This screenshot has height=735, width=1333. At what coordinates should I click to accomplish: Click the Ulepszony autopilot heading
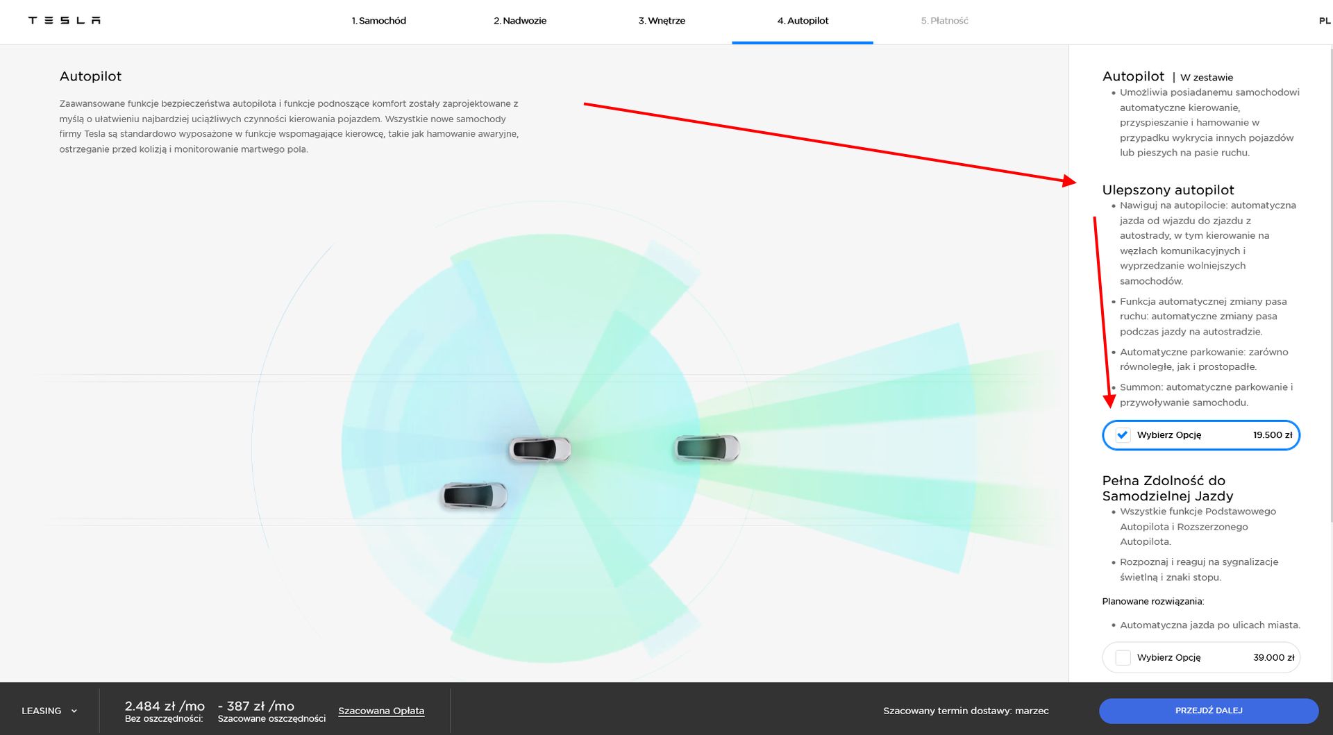point(1168,189)
